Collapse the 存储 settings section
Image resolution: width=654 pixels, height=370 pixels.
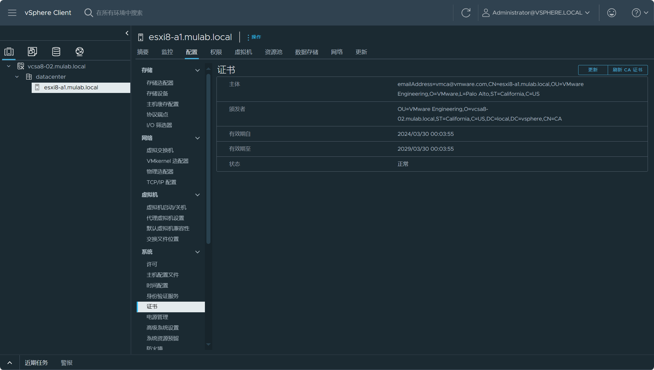click(197, 70)
